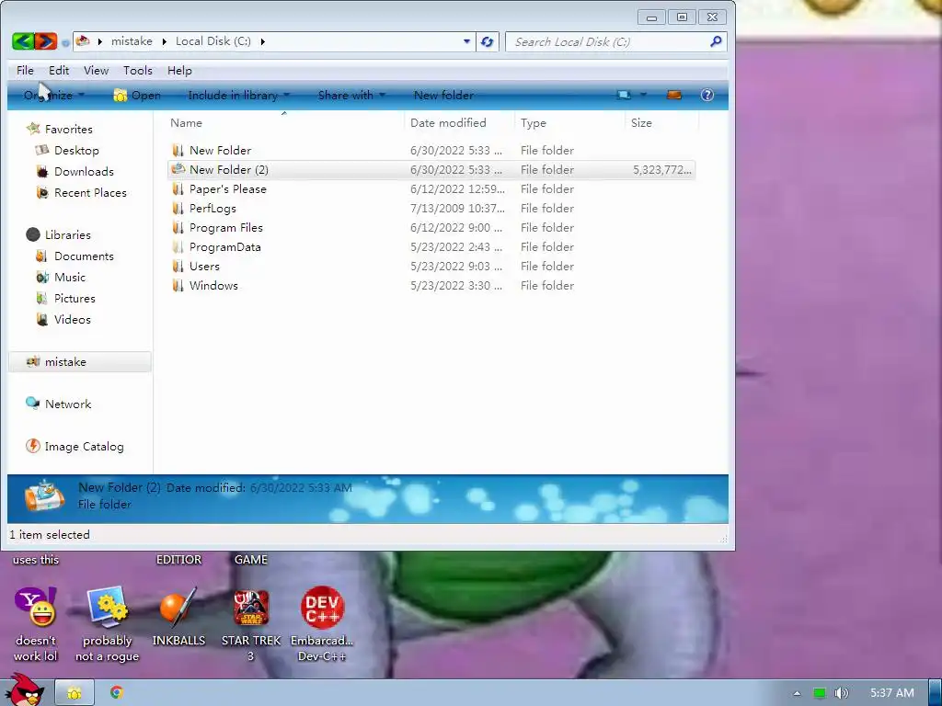Open the Help menu
This screenshot has height=706, width=942.
coord(179,70)
